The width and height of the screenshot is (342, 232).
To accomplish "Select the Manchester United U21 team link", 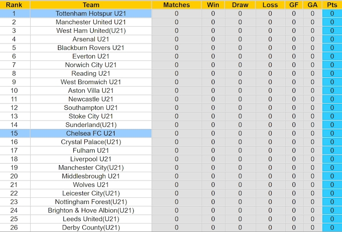I will [91, 22].
